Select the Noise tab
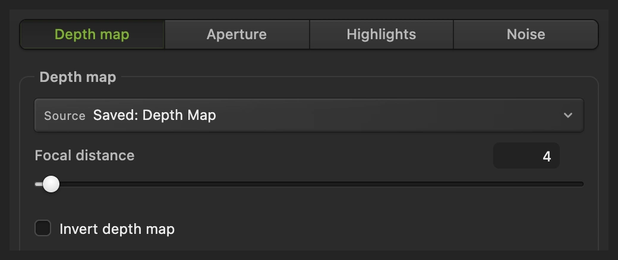Screen dimensions: 618x260 526,34
